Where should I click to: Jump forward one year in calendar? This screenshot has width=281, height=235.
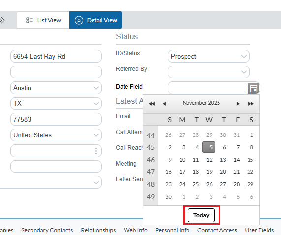[250, 104]
